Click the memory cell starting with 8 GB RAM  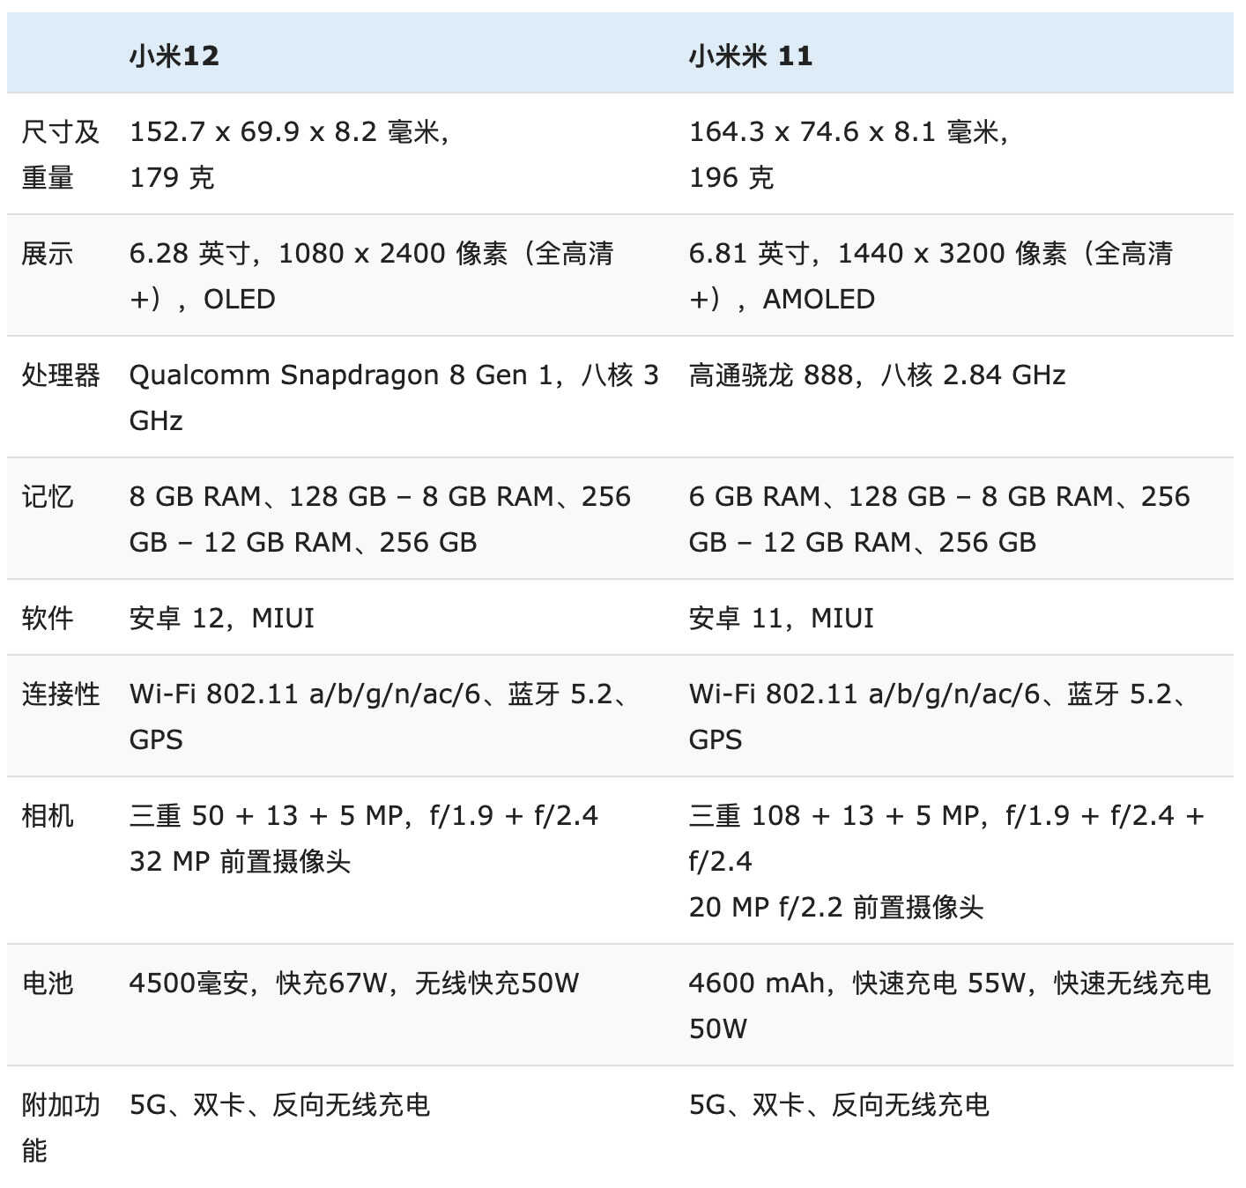point(380,519)
